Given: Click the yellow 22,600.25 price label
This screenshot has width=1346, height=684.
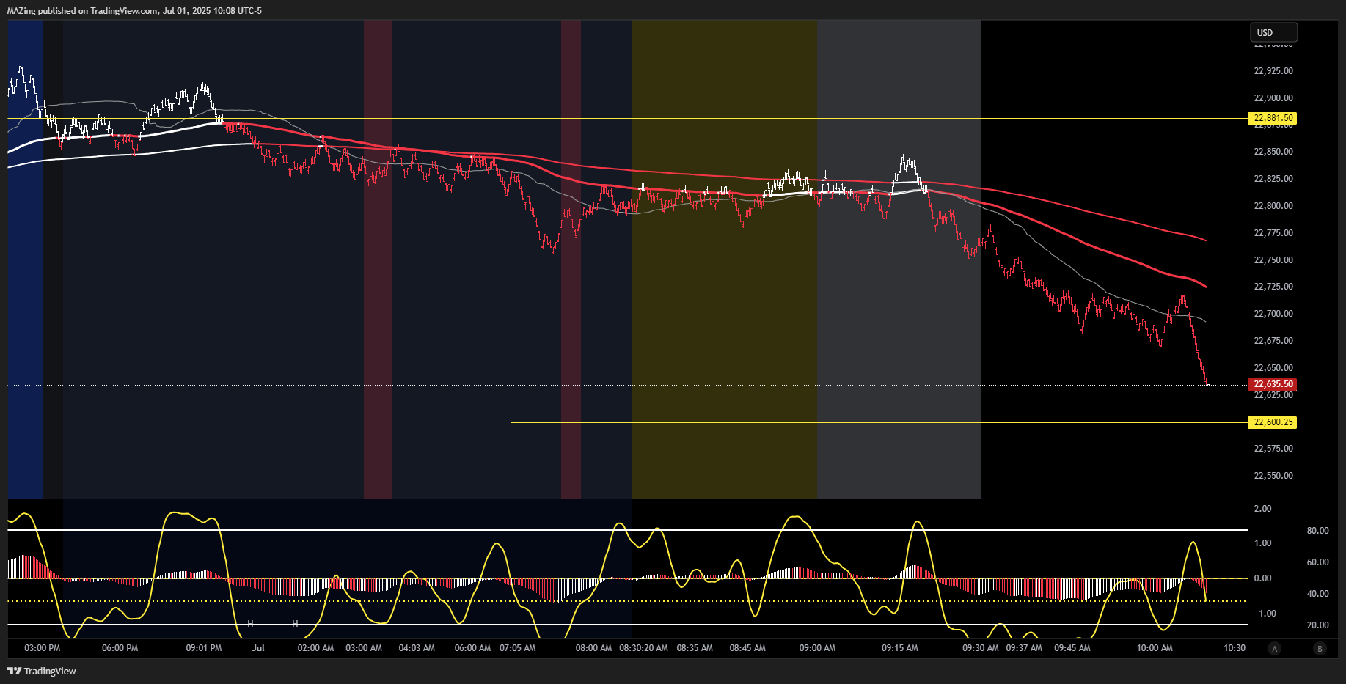Looking at the screenshot, I should click(1273, 422).
